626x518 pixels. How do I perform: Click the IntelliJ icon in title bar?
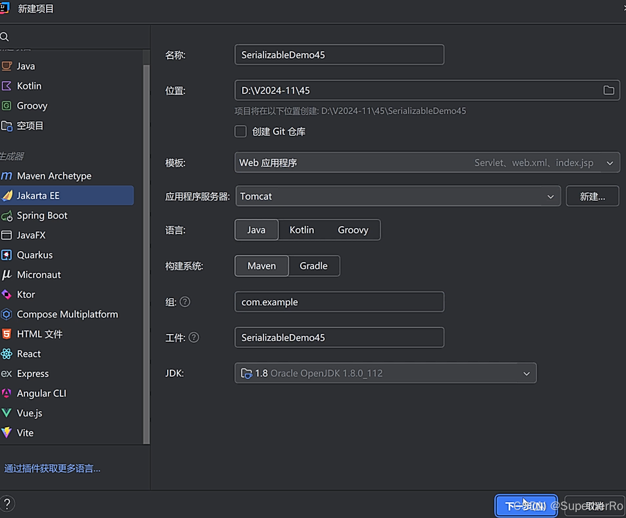[4, 8]
